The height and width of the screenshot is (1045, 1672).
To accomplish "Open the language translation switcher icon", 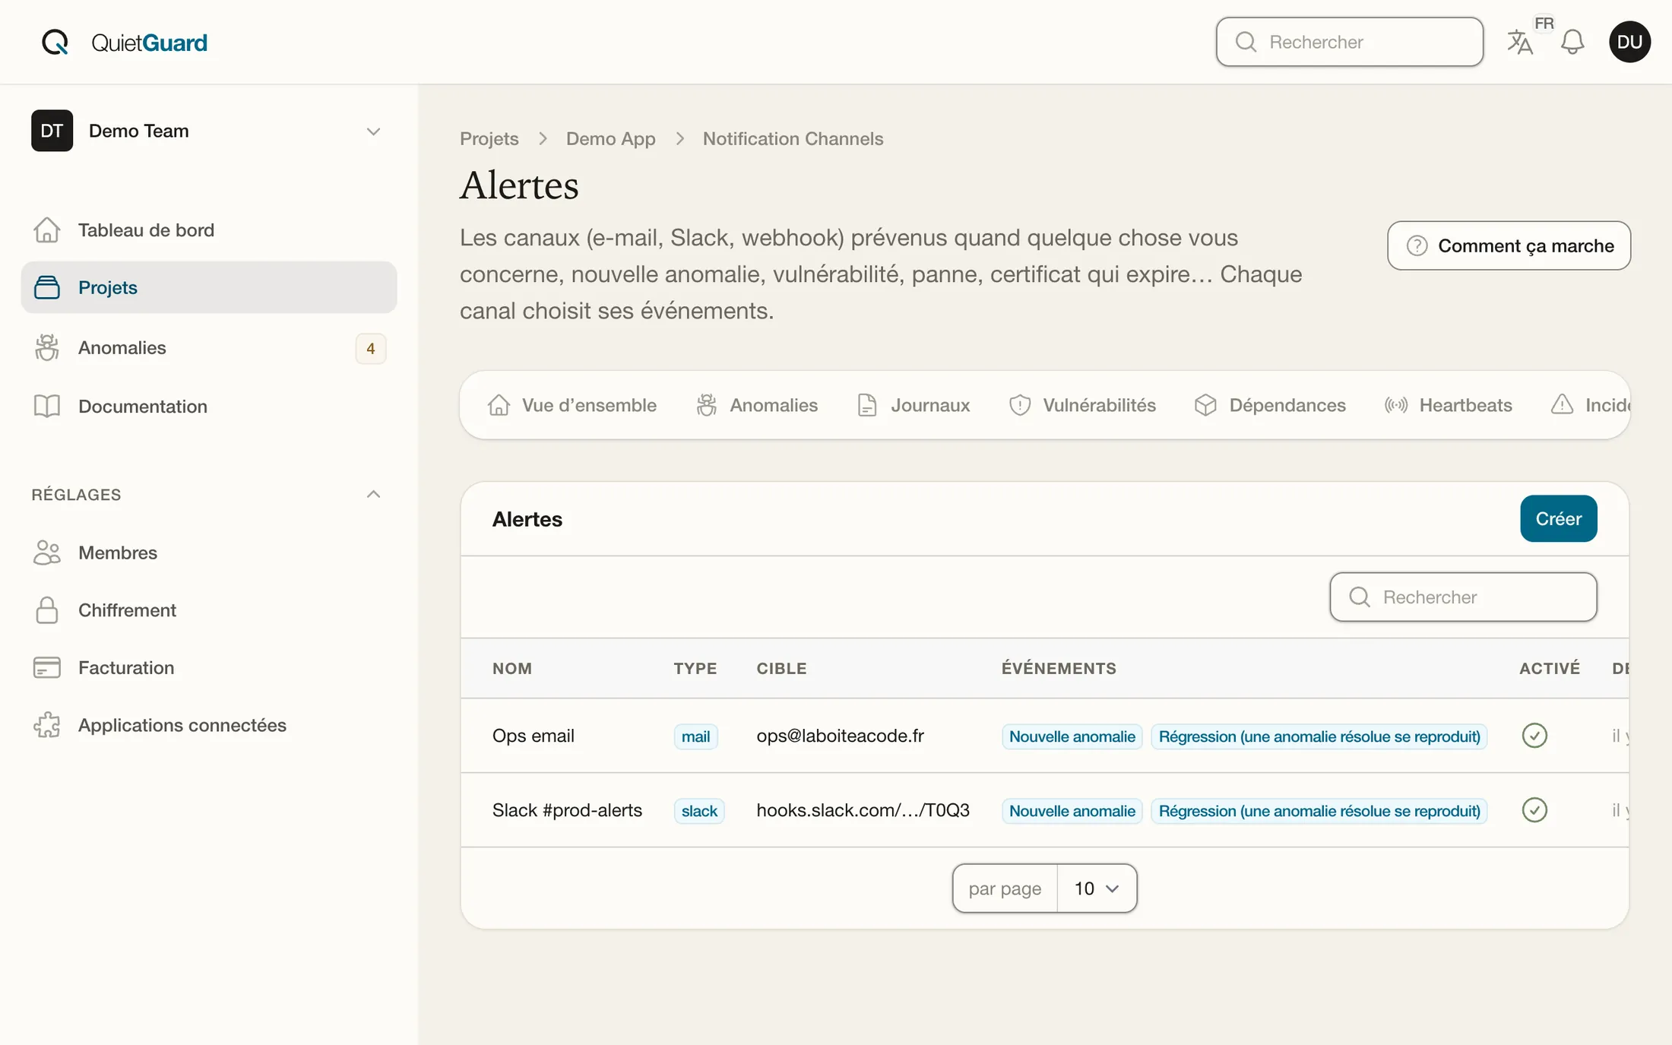I will pyautogui.click(x=1520, y=42).
